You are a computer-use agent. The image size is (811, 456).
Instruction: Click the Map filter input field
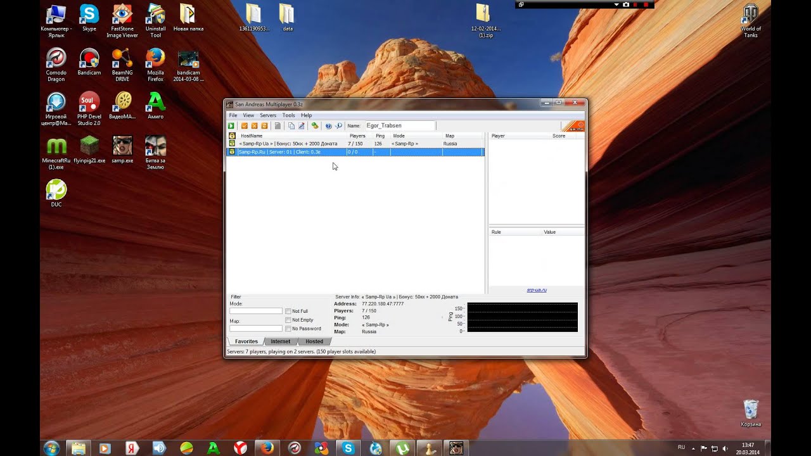point(256,328)
